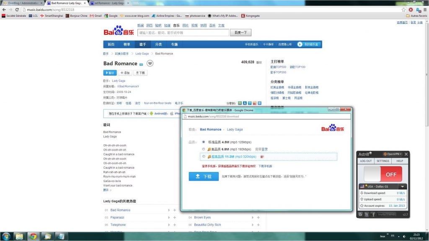Click the blue play button under the song title
The width and height of the screenshot is (429, 241).
(x=110, y=73)
